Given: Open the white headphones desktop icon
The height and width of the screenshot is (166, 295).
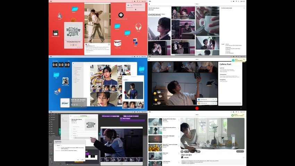Looking at the screenshot, I should (x=138, y=27).
